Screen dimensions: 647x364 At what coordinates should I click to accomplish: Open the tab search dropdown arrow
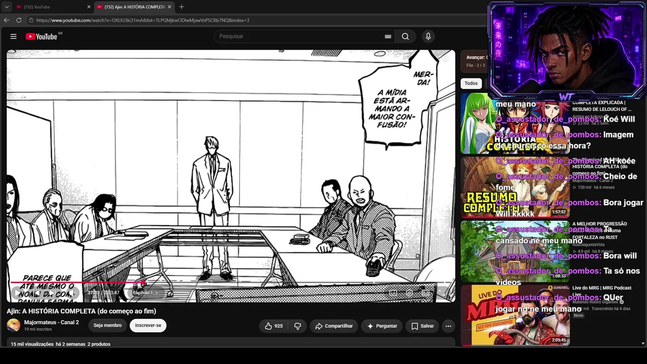(x=7, y=7)
